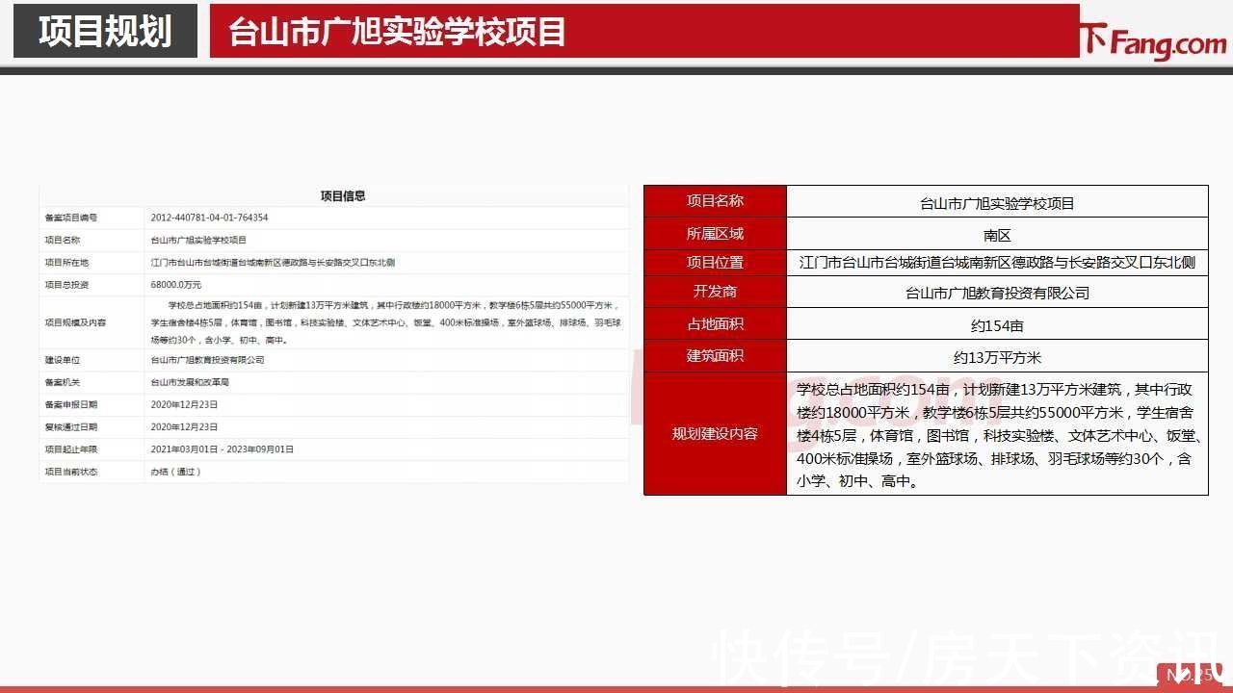Image resolution: width=1233 pixels, height=693 pixels.
Task: Select the red 占地面积 cell
Action: click(x=715, y=323)
